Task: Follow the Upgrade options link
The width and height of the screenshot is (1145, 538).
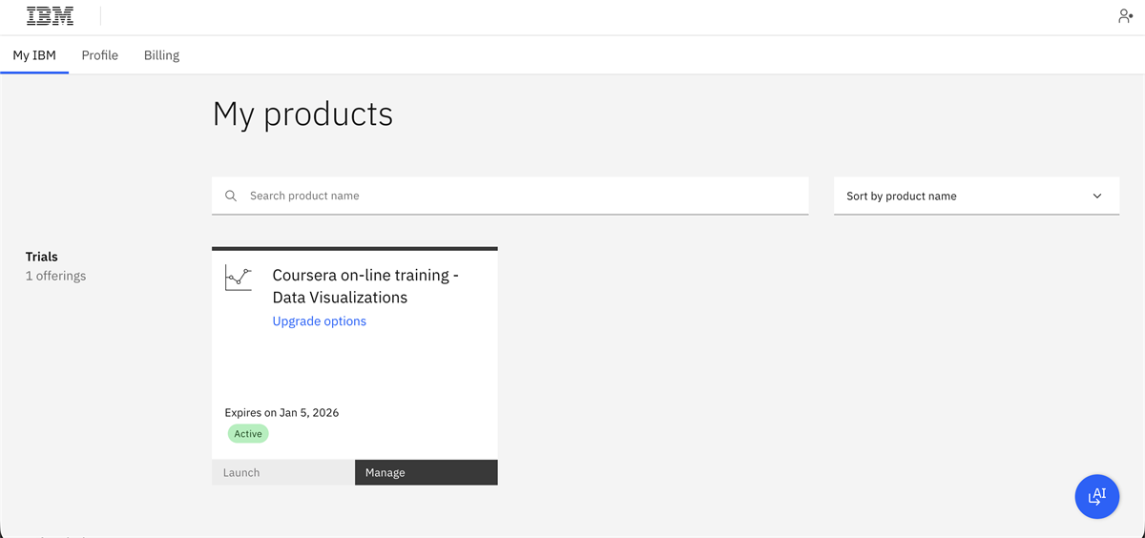Action: pos(320,321)
